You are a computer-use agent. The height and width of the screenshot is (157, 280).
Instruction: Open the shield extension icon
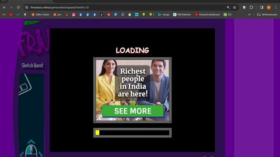point(244,7)
